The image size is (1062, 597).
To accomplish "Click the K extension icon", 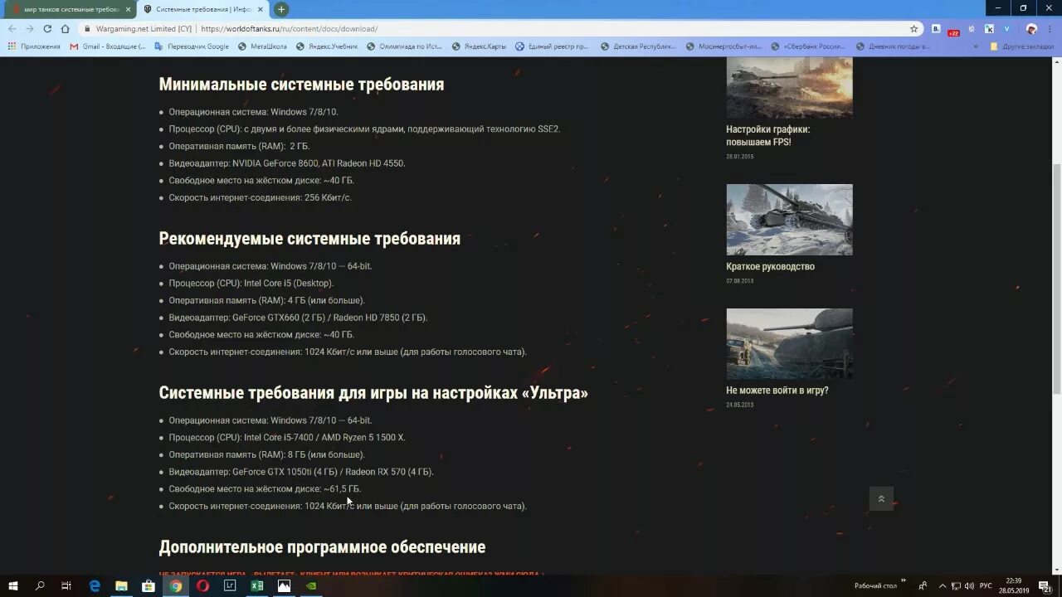I will coord(989,28).
